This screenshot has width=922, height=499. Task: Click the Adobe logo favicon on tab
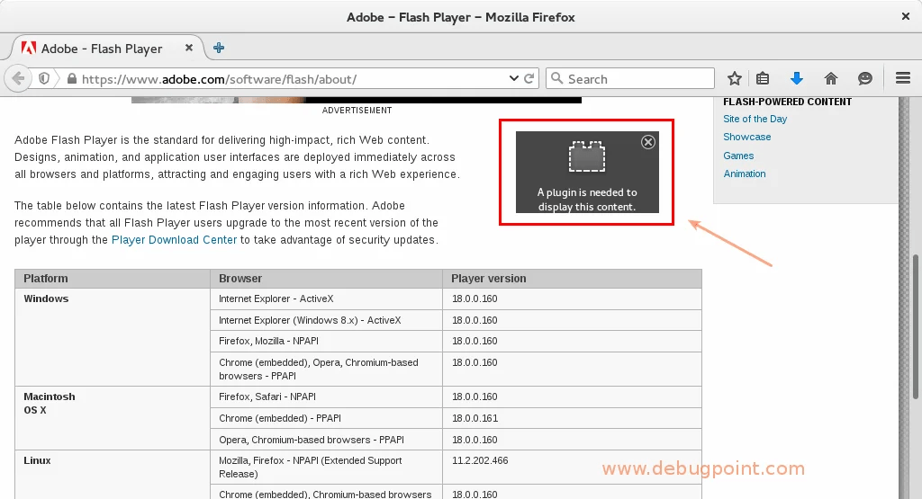[28, 49]
